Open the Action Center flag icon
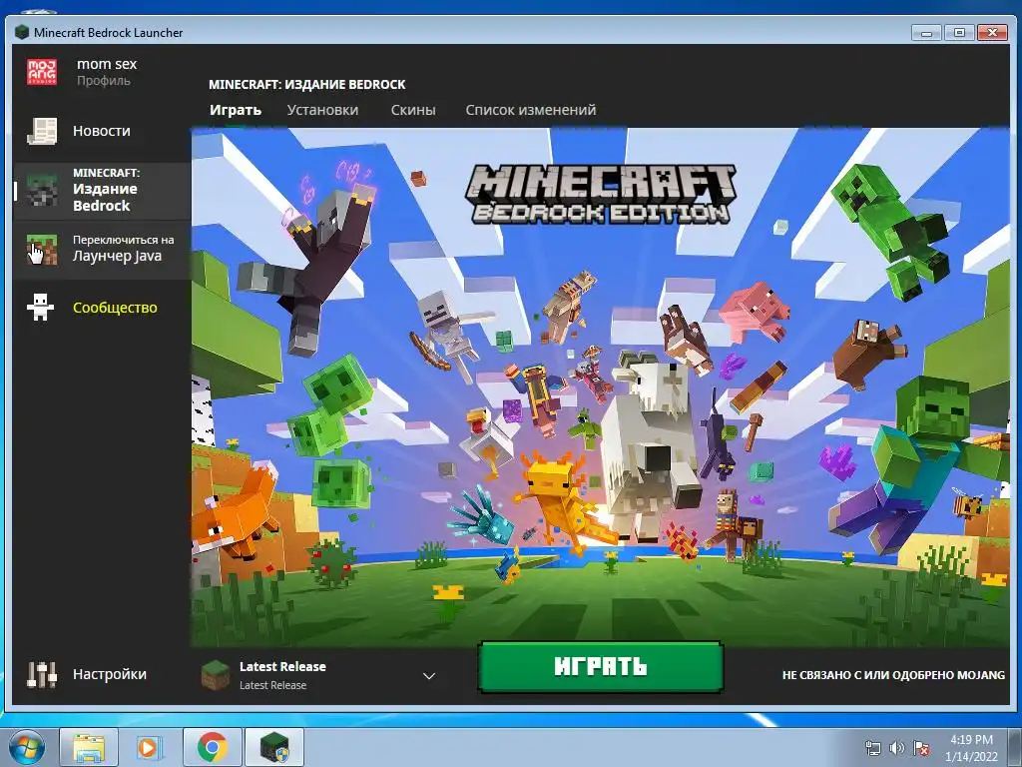This screenshot has height=767, width=1022. pos(921,748)
